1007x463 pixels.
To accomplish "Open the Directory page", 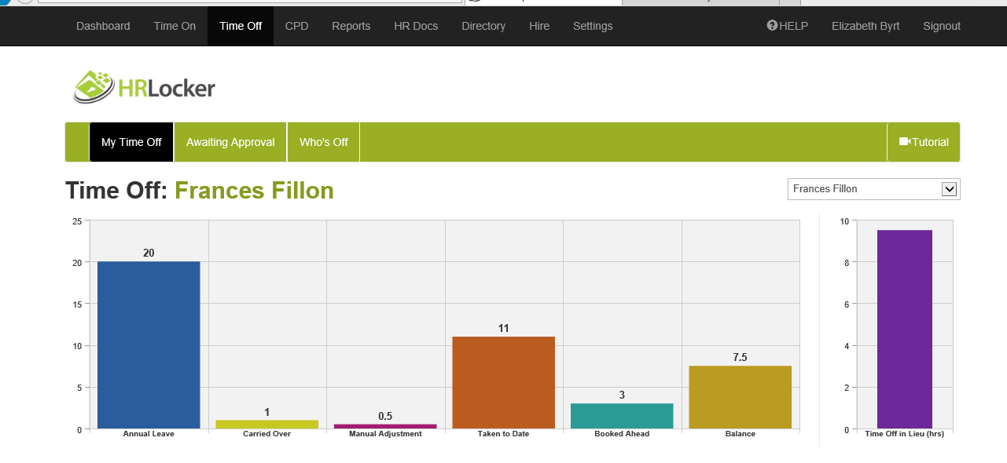I will (483, 26).
